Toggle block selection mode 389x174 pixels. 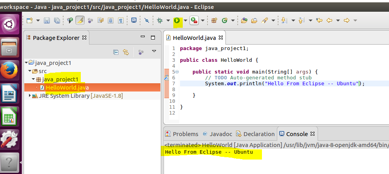coord(111,21)
